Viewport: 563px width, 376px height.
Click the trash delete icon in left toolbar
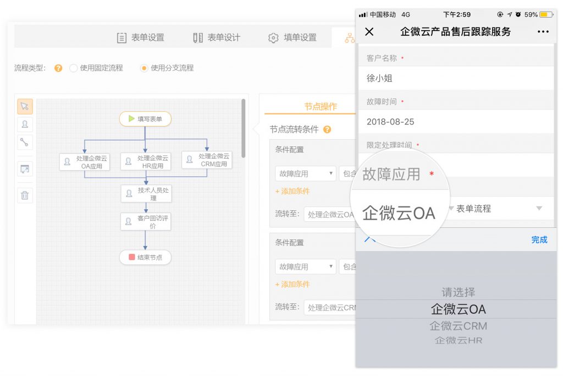[x=24, y=195]
